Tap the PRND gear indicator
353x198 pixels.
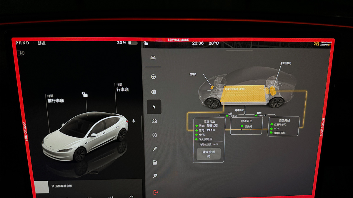pyautogui.click(x=22, y=43)
